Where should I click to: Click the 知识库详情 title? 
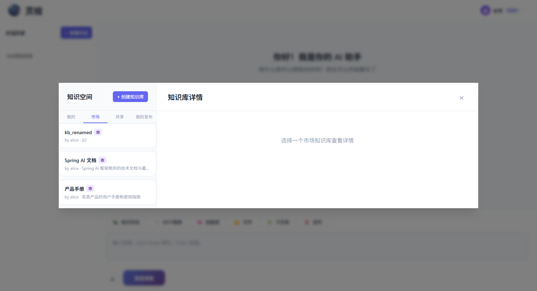pos(185,97)
